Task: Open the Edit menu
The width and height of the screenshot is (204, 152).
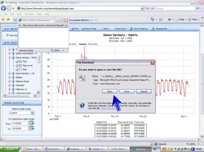Action: (x=12, y=14)
